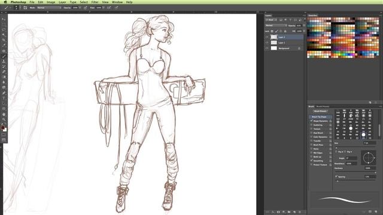This screenshot has height=215, width=383.
Task: Open the Window menu
Action: [117, 2]
